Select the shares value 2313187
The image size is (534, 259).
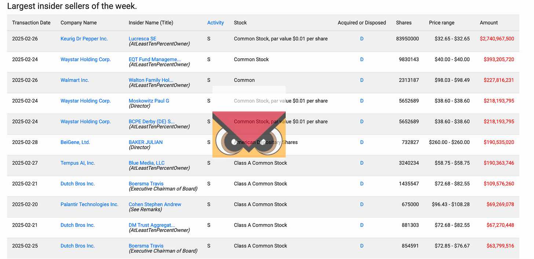point(409,80)
